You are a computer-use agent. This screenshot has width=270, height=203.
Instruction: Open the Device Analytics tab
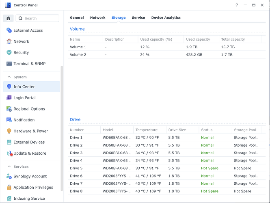166,17
